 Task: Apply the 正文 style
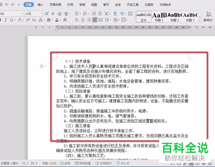[x=144, y=17]
